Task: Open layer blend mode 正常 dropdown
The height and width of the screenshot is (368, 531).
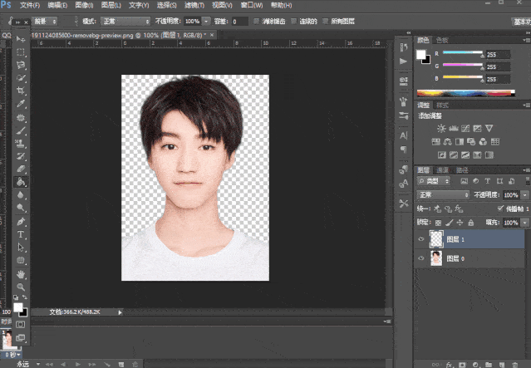Action: pos(443,194)
